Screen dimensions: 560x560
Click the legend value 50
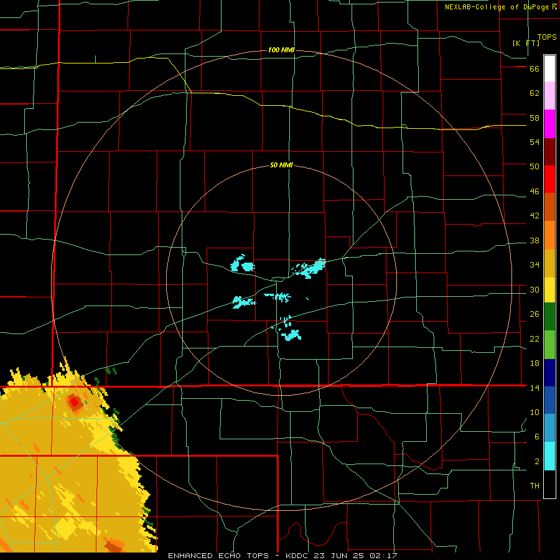[534, 167]
